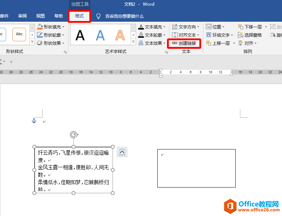Expand the WordArt styles gallery more arrow
Image resolution: width=282 pixels, height=216 pixels.
(133, 43)
